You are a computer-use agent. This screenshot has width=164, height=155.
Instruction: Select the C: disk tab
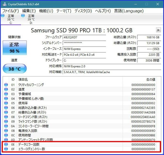[11, 19]
